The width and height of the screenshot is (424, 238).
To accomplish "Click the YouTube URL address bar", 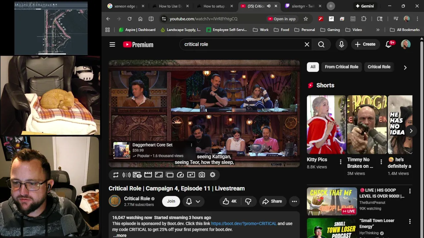I will (x=212, y=19).
